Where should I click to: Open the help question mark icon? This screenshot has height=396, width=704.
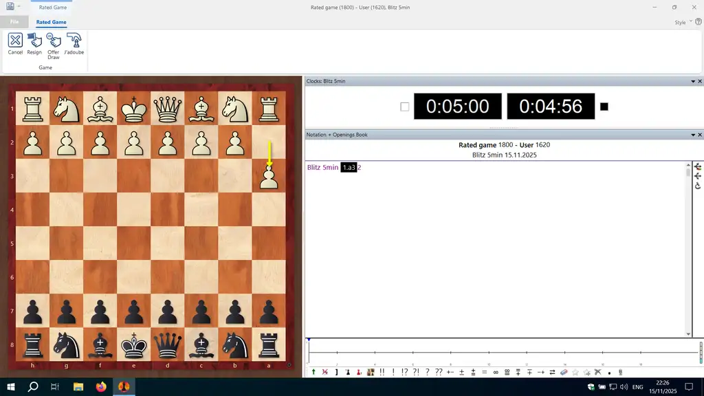(x=698, y=22)
